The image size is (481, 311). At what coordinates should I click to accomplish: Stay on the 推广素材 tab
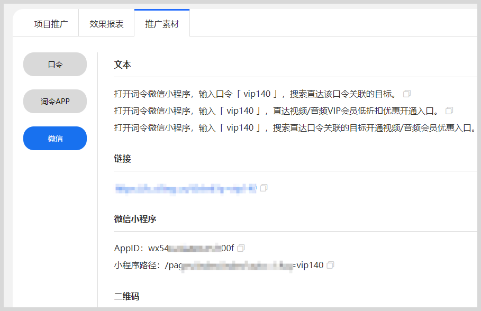161,22
